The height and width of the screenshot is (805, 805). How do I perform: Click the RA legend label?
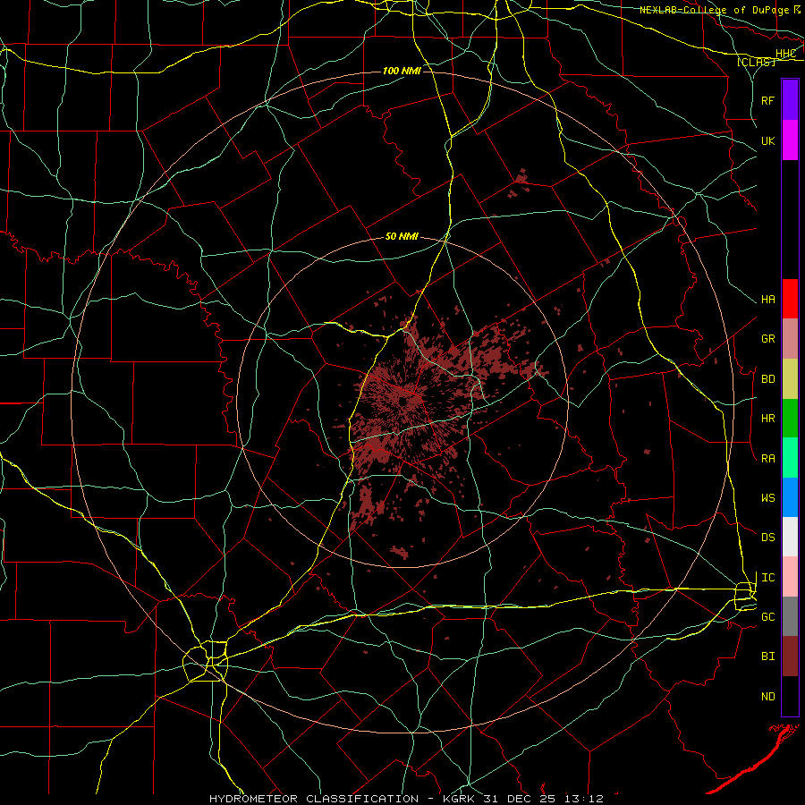pyautogui.click(x=768, y=459)
